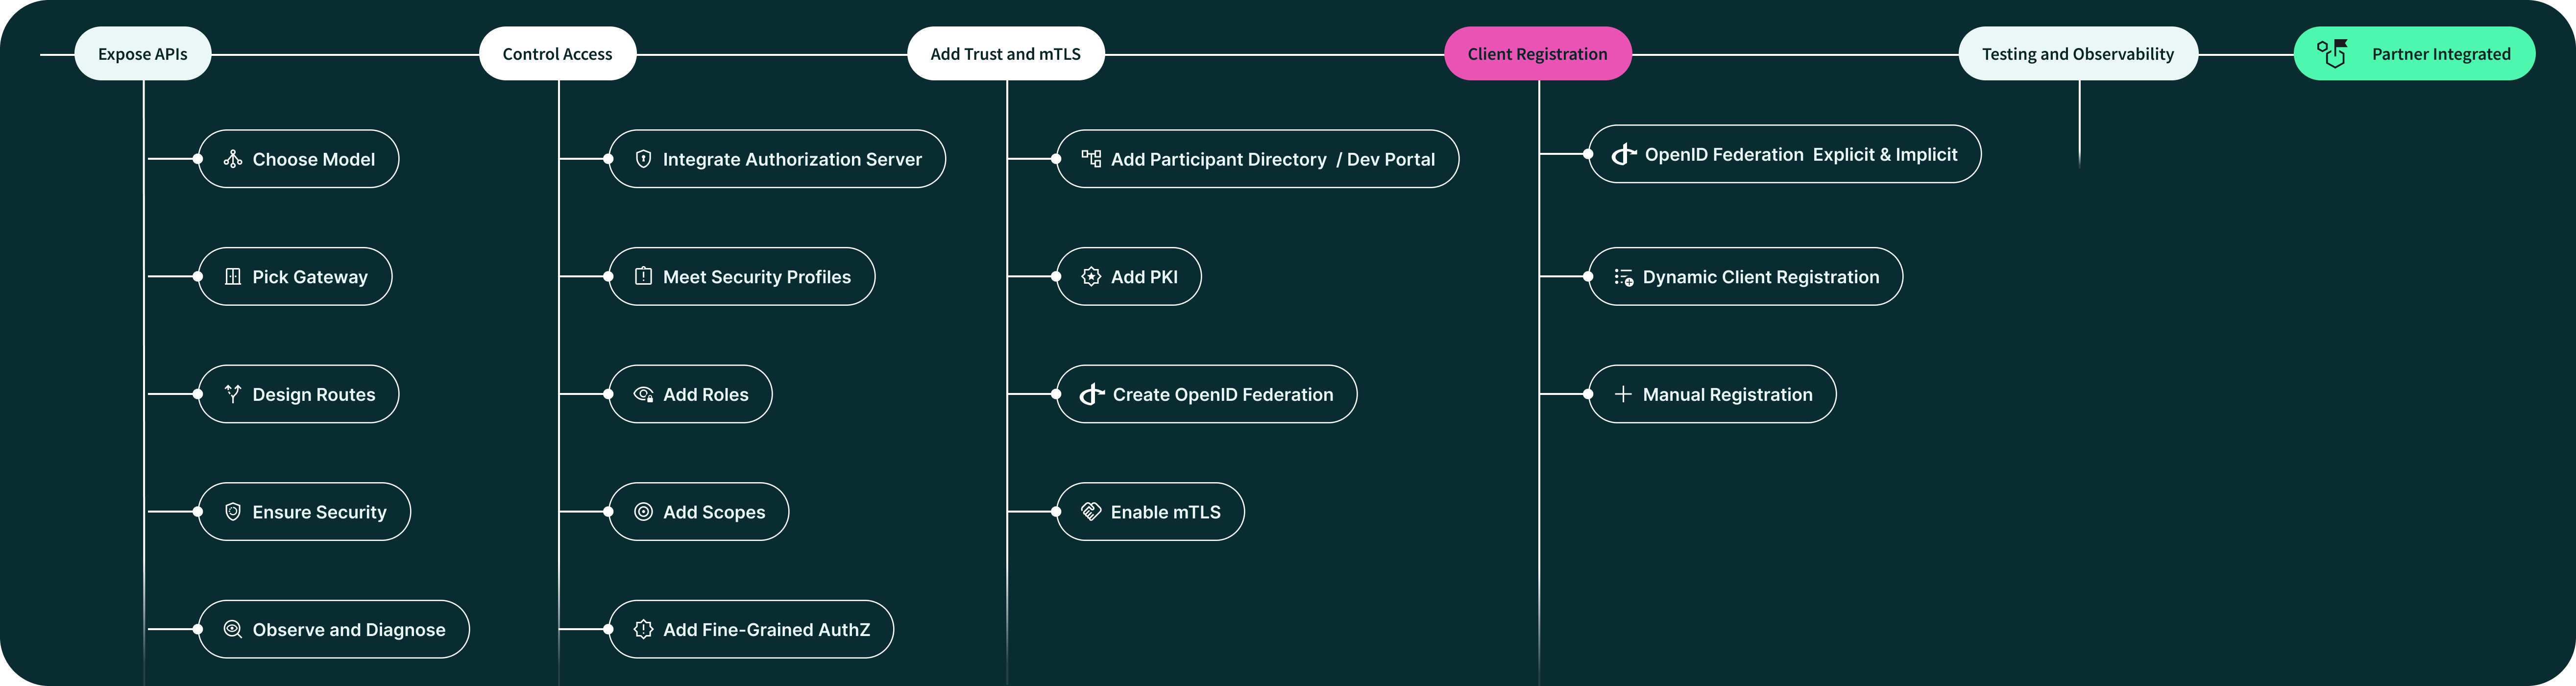Viewport: 2576px width, 686px height.
Task: Click the Choose Model tree icon
Action: [x=233, y=159]
